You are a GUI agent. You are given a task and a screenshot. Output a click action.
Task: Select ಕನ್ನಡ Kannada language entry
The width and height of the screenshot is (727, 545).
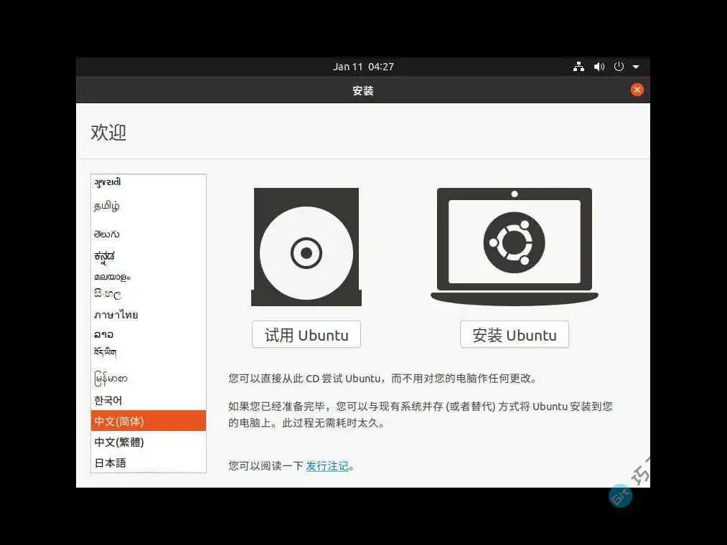pyautogui.click(x=149, y=256)
